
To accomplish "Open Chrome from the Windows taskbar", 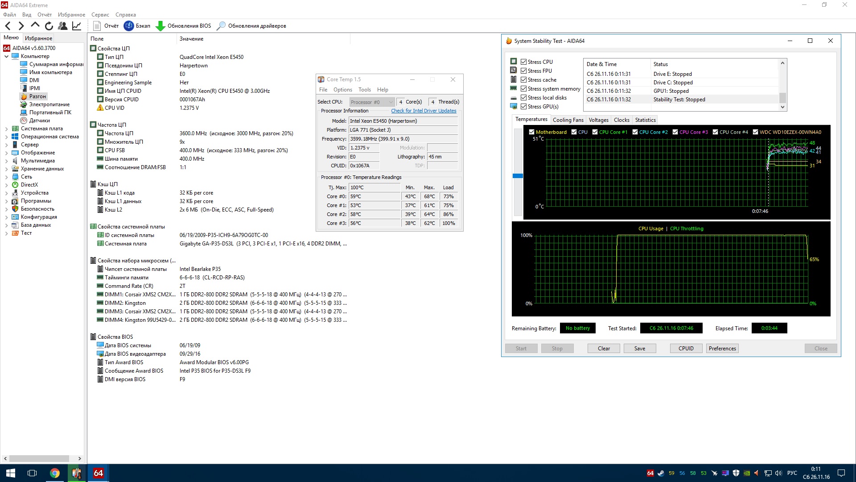I will point(54,473).
